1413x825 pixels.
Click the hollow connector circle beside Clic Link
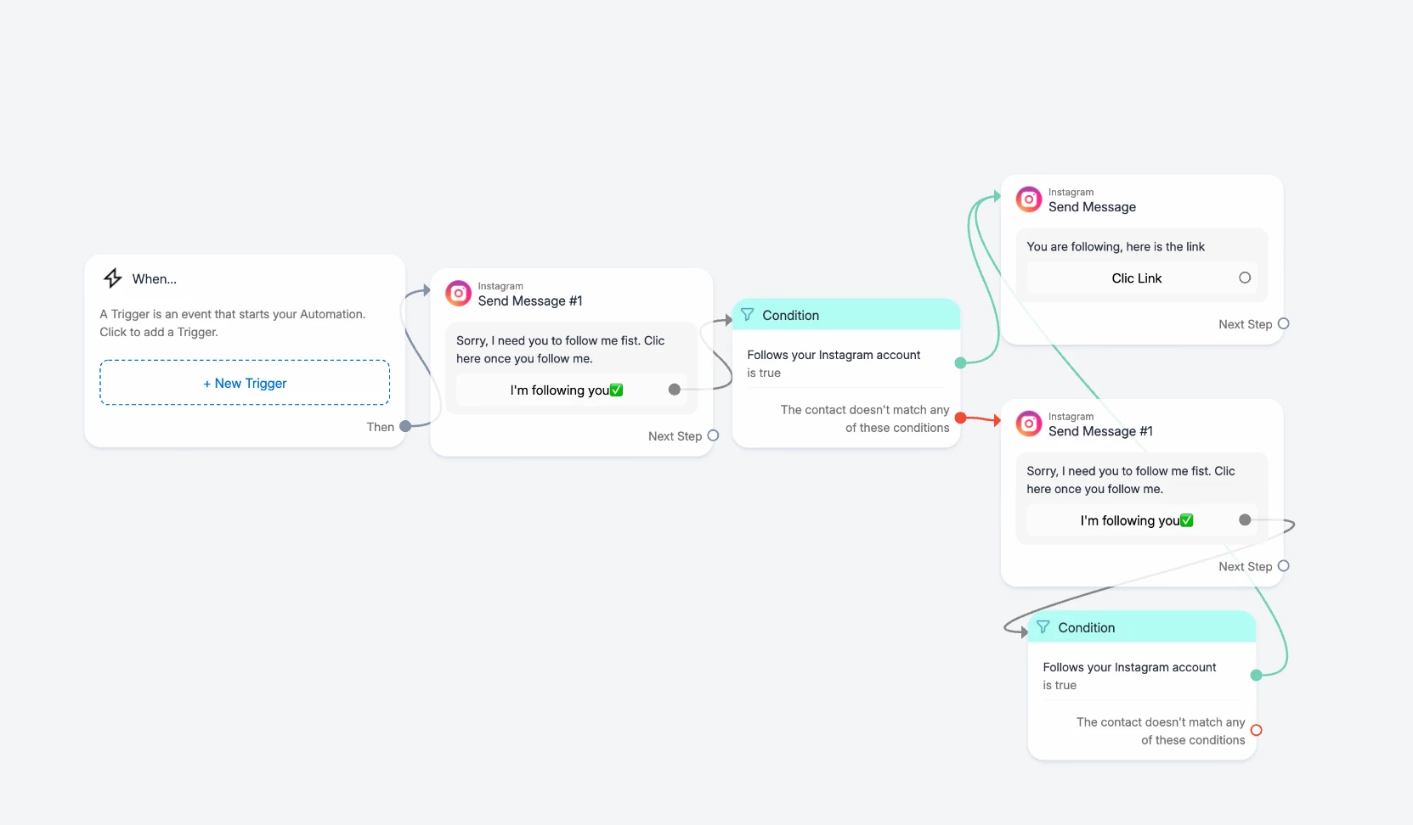[x=1245, y=278]
